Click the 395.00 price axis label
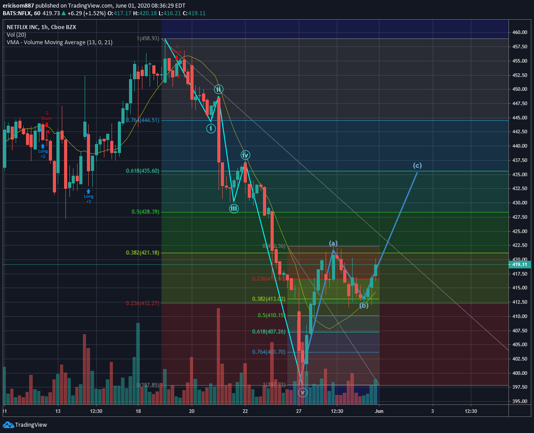The image size is (534, 433). tap(520, 401)
